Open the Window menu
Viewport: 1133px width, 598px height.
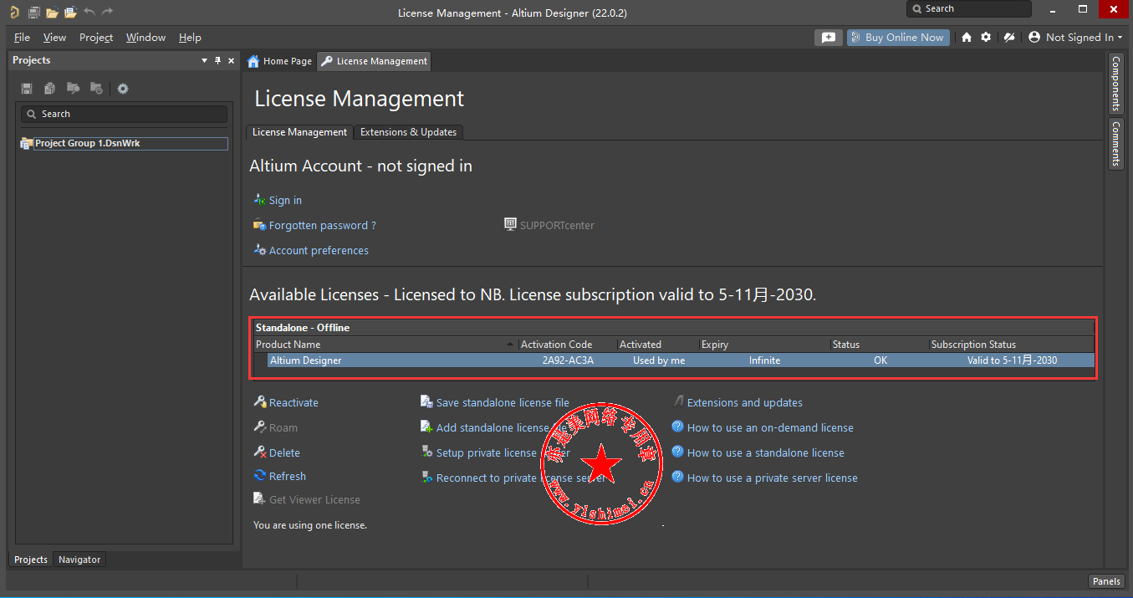[x=145, y=38]
